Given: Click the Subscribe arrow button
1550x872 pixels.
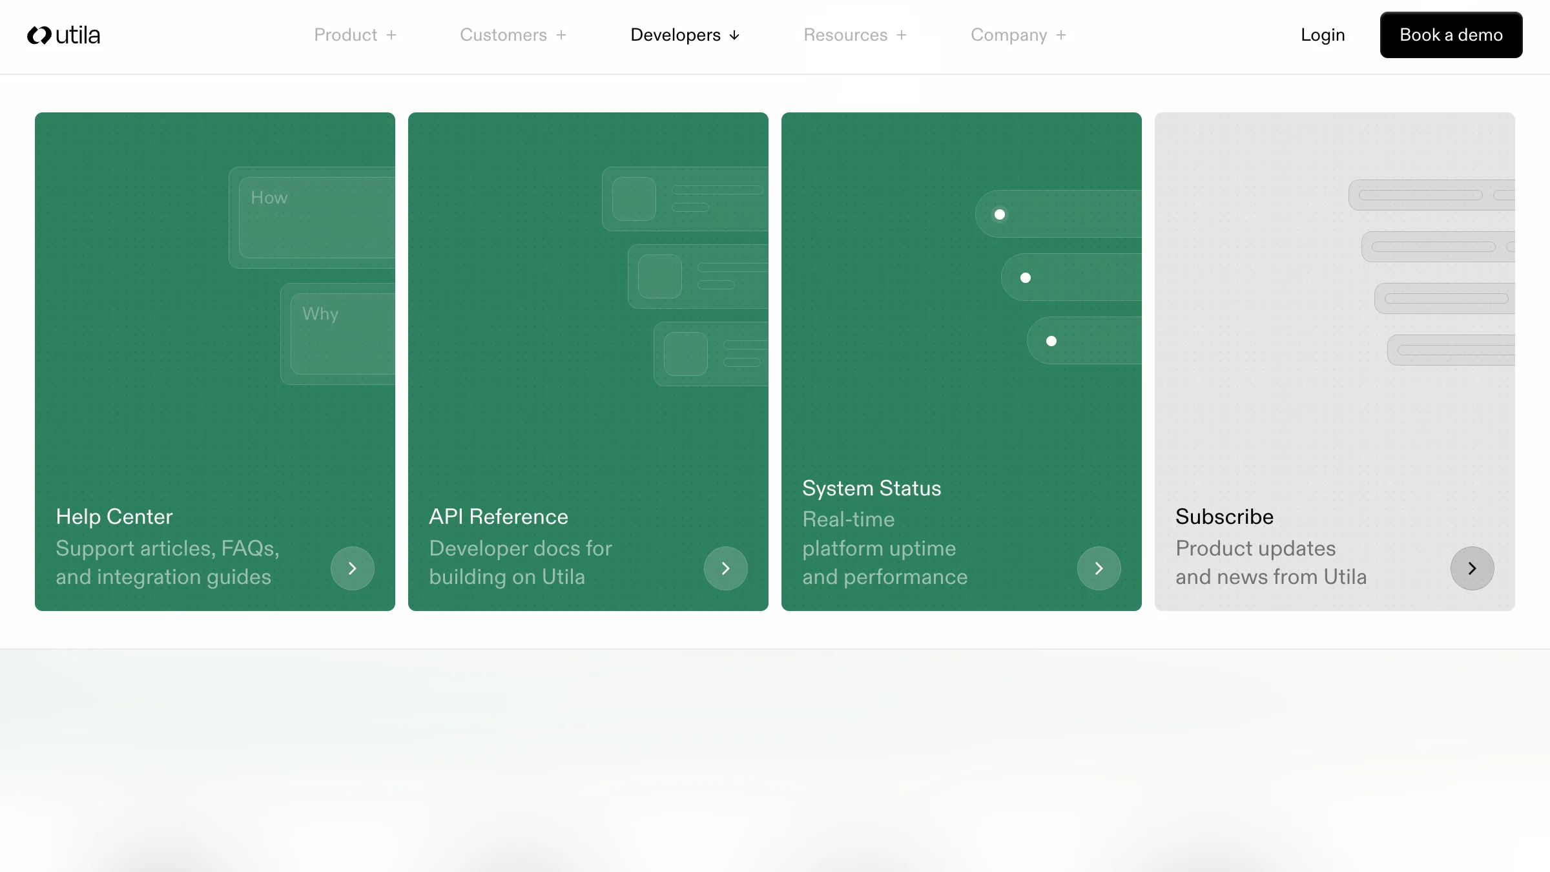Looking at the screenshot, I should coord(1472,568).
